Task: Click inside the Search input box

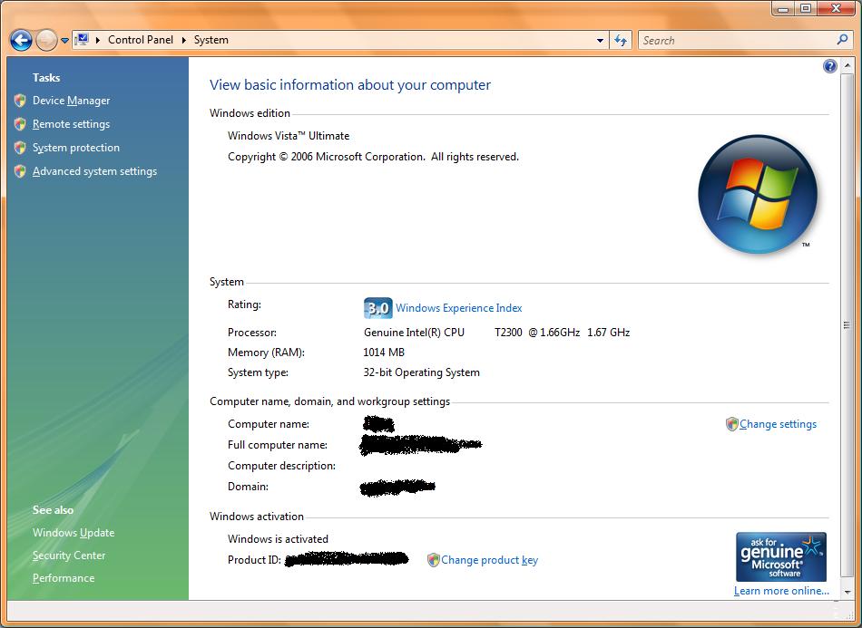Action: (x=737, y=40)
